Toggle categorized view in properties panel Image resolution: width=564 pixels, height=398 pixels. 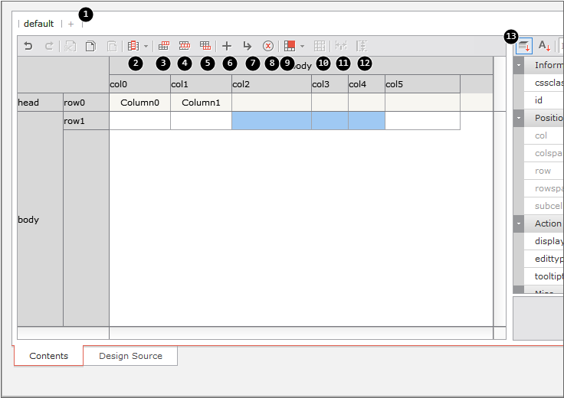(523, 46)
